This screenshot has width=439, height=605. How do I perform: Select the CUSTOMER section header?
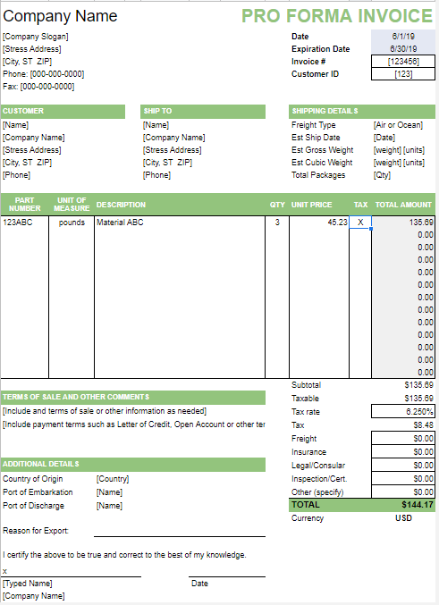[x=63, y=111]
